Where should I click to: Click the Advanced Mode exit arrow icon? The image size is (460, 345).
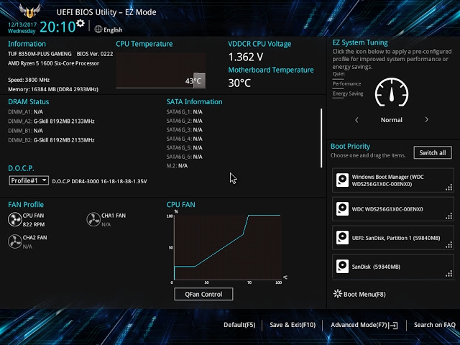click(394, 325)
